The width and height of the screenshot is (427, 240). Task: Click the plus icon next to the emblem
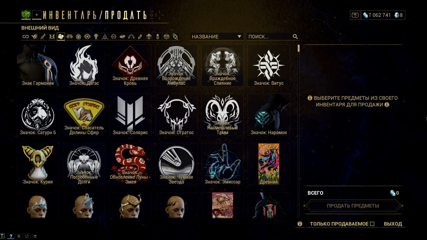point(37,15)
